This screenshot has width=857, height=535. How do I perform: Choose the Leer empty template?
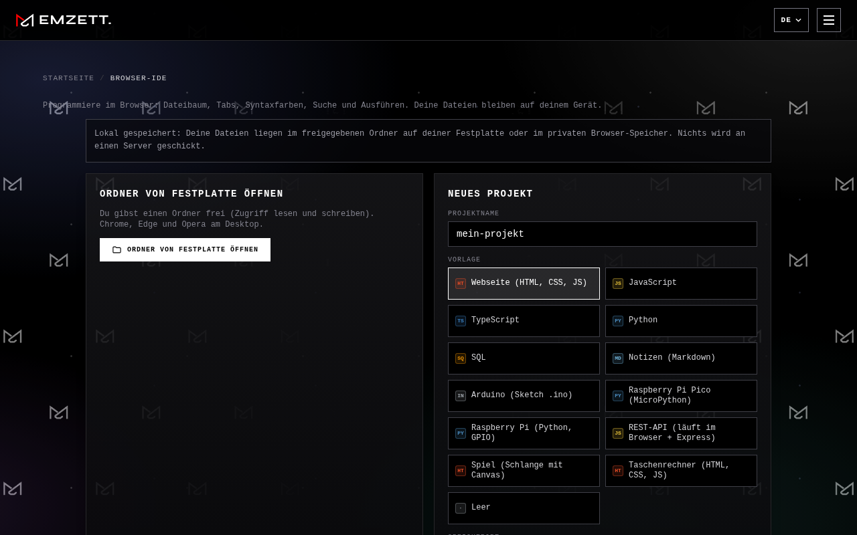point(524,508)
